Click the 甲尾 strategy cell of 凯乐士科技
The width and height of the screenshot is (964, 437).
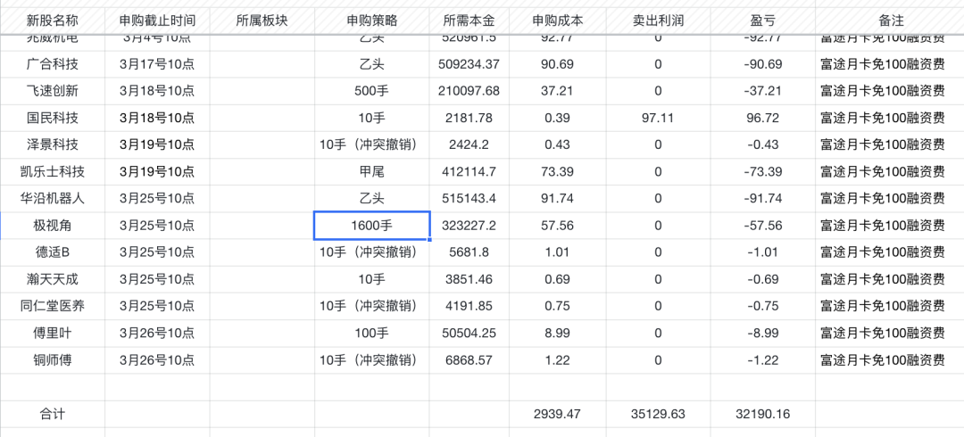[372, 172]
